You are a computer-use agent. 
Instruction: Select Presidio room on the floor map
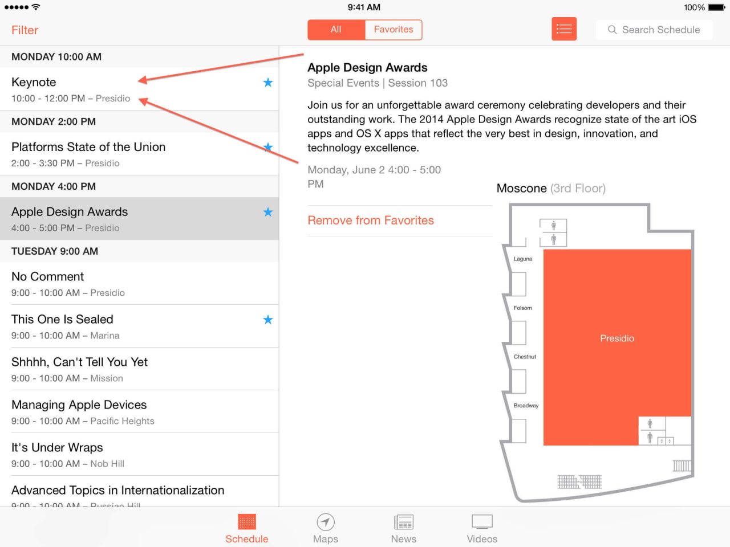pyautogui.click(x=617, y=338)
